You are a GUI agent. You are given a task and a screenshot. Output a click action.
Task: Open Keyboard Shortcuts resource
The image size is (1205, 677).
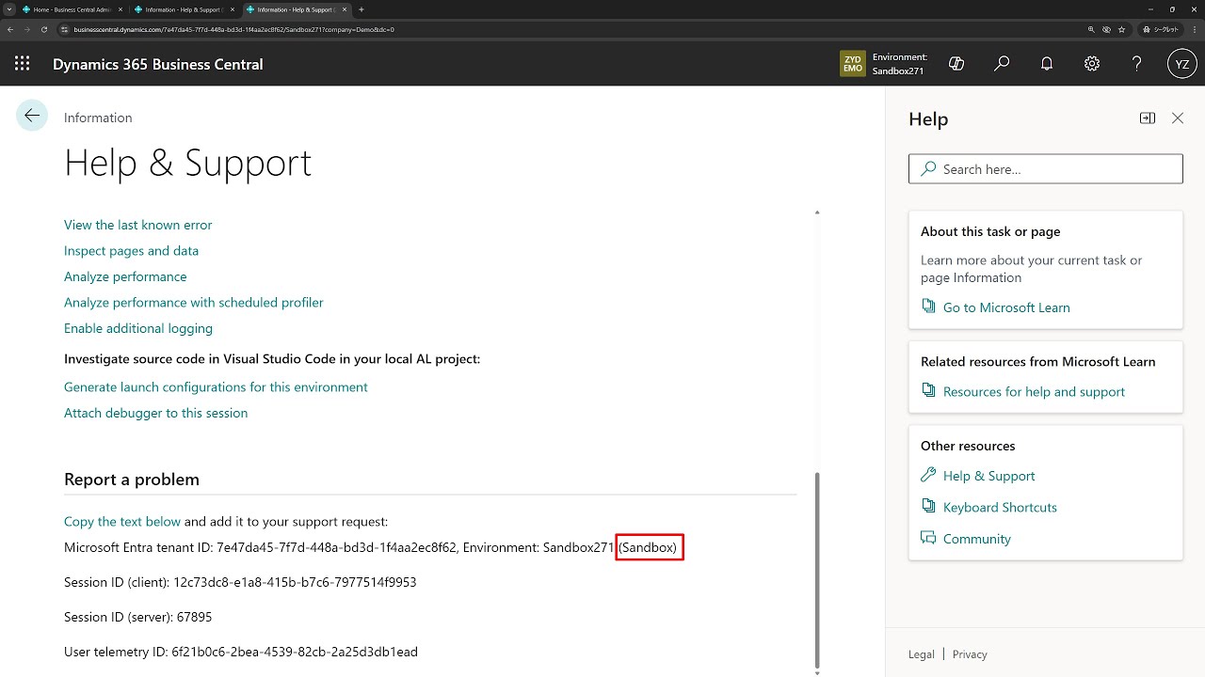click(x=1000, y=508)
